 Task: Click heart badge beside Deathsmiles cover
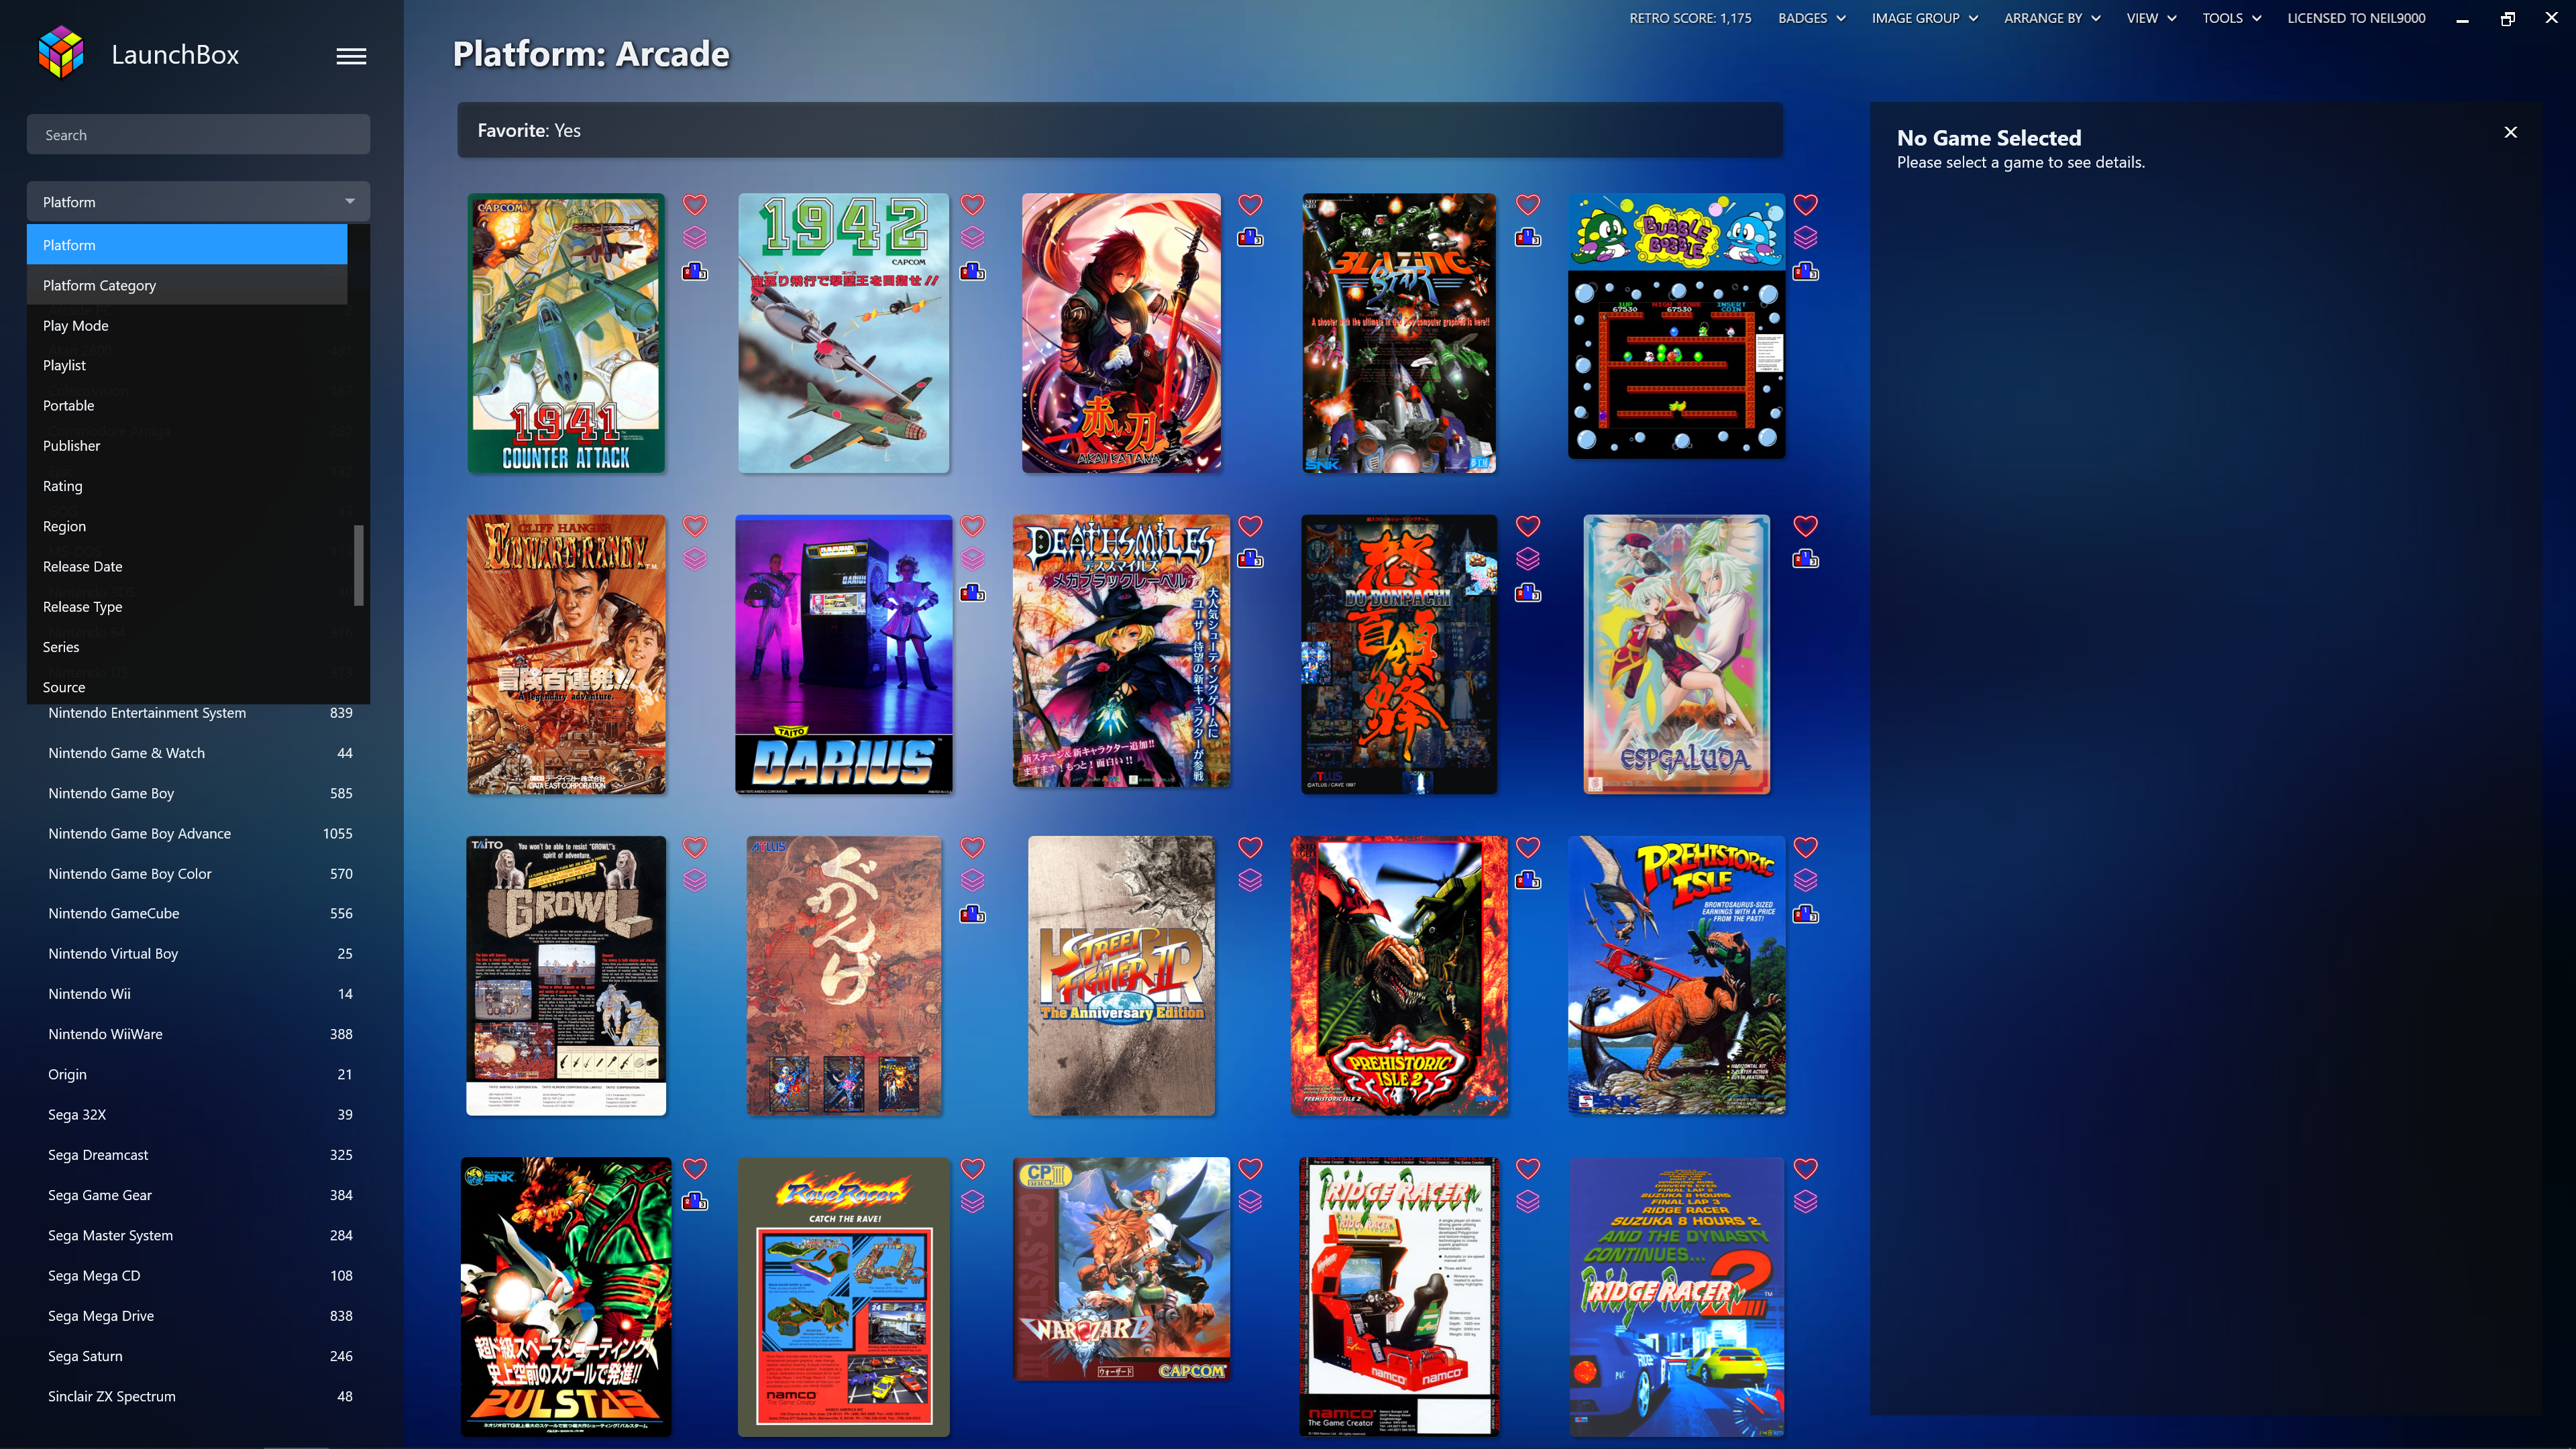point(1250,525)
